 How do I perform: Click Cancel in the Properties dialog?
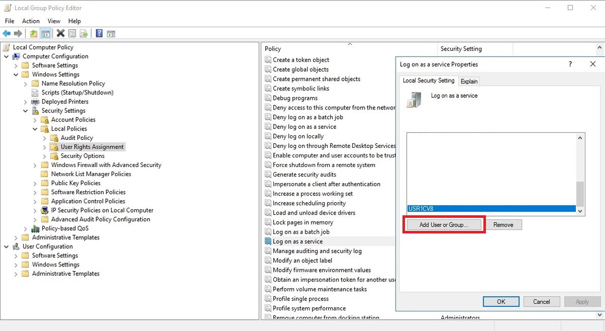pyautogui.click(x=541, y=302)
